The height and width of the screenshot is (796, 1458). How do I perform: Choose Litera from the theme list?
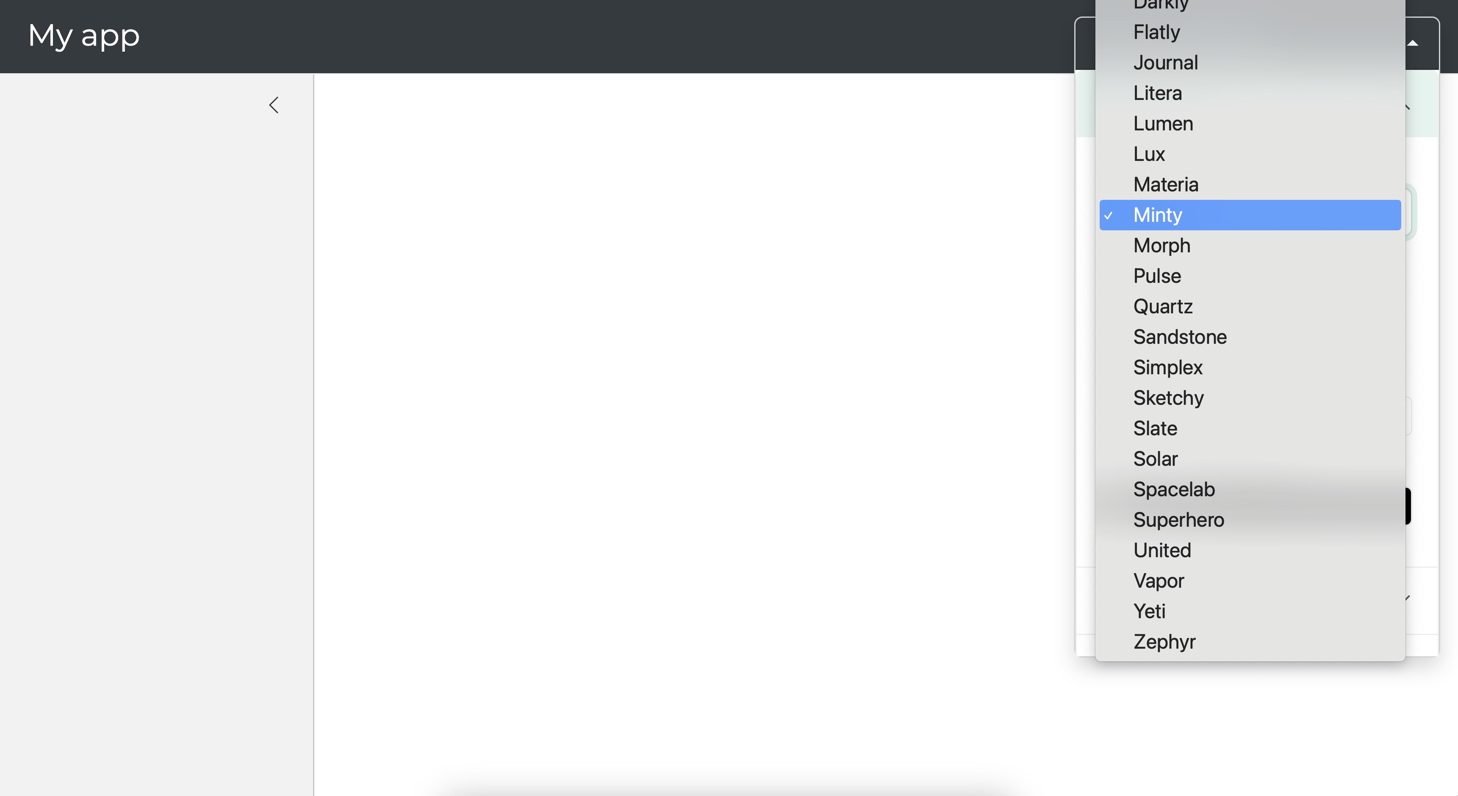click(x=1250, y=93)
